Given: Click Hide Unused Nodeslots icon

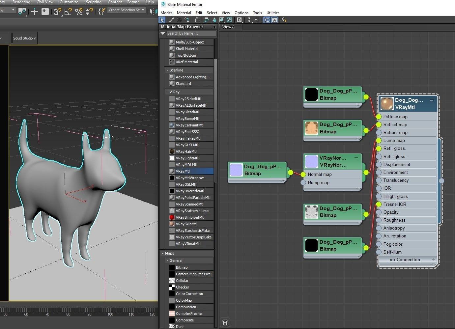Looking at the screenshot, I should pyautogui.click(x=214, y=20).
